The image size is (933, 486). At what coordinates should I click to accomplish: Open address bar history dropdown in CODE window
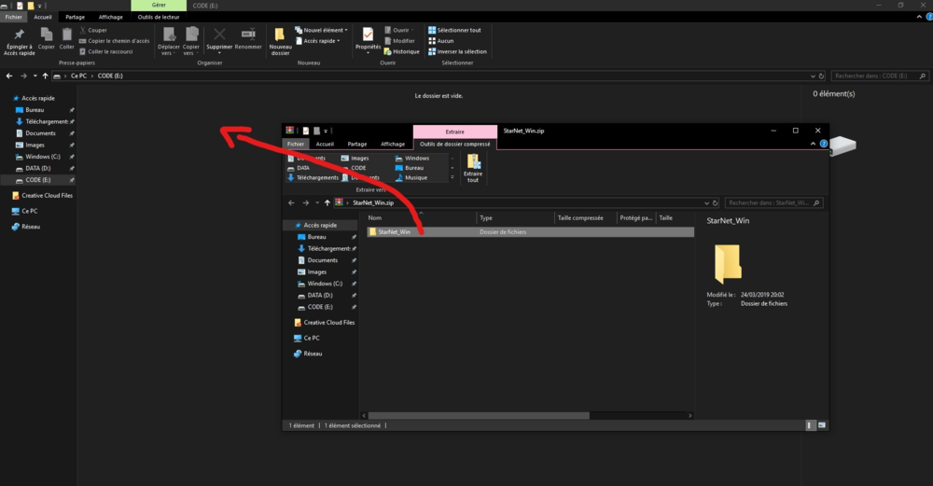813,76
